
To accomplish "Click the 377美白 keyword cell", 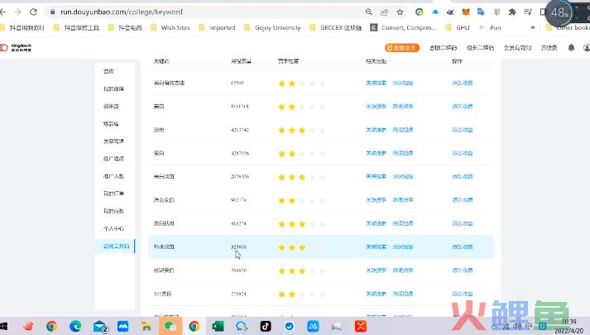I will coord(162,294).
